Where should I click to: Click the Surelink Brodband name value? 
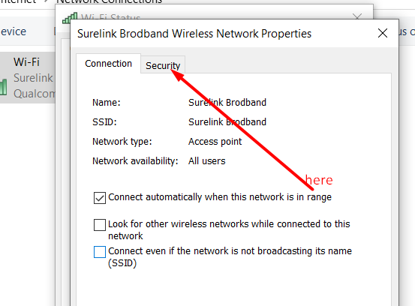(x=227, y=102)
